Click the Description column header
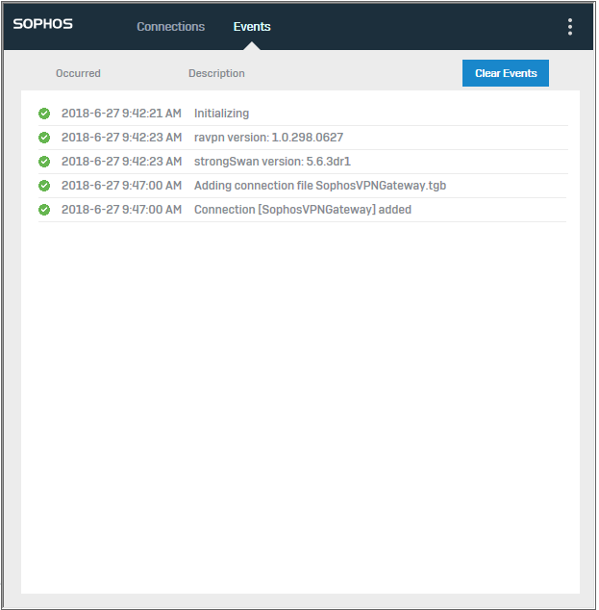599x610 pixels. pos(216,73)
